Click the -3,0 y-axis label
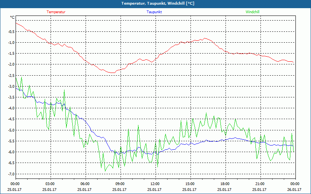The width and height of the screenshot is (311, 194). (x=11, y=86)
